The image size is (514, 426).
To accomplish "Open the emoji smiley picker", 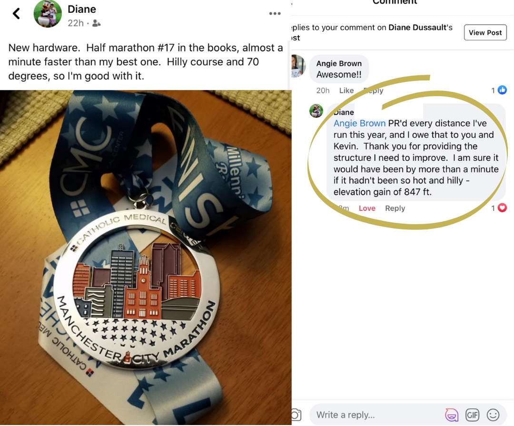I will 493,415.
